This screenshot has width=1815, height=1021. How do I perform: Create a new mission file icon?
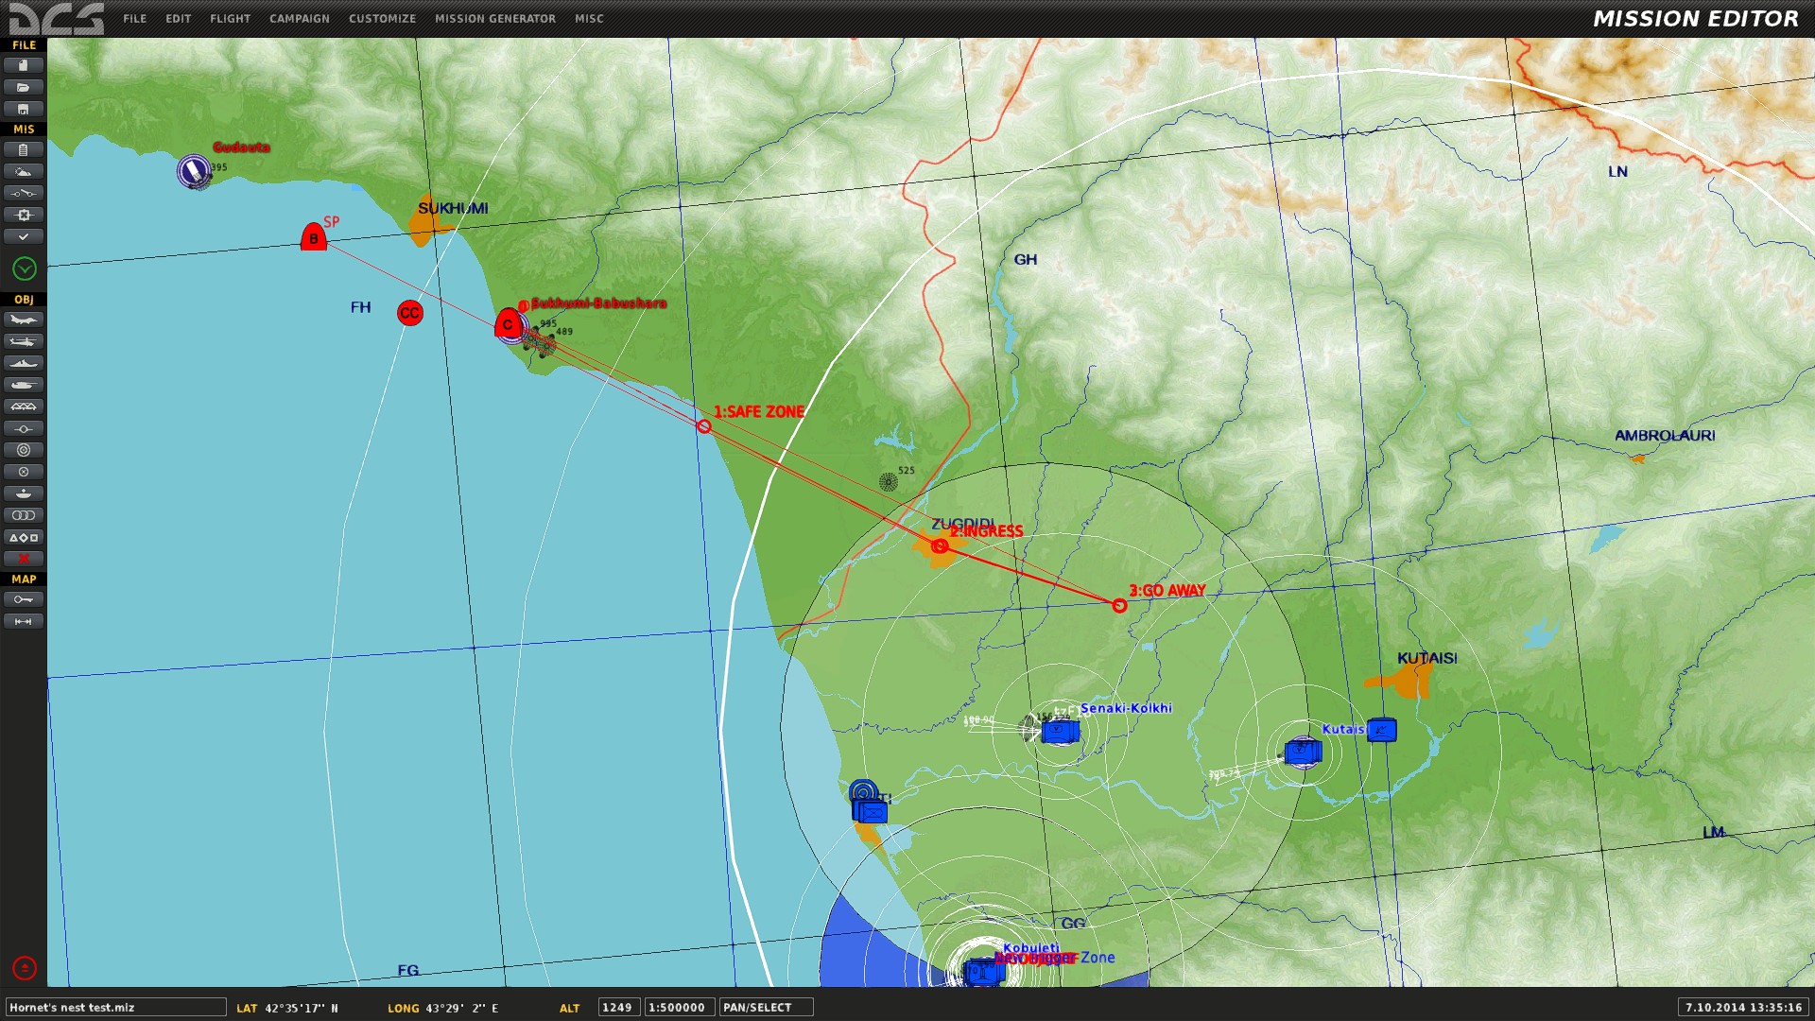pos(24,65)
